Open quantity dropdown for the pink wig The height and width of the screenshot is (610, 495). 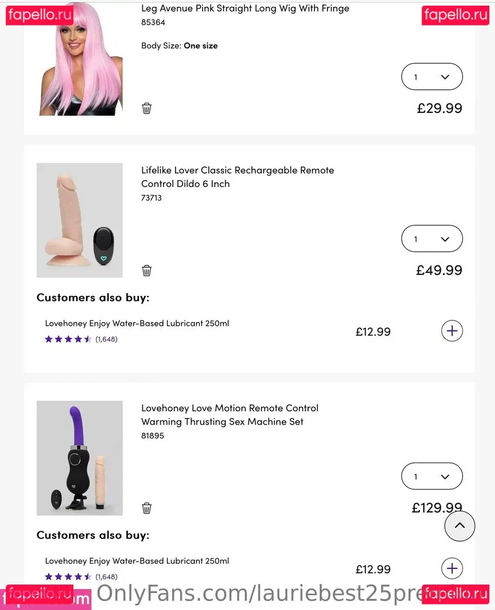432,77
